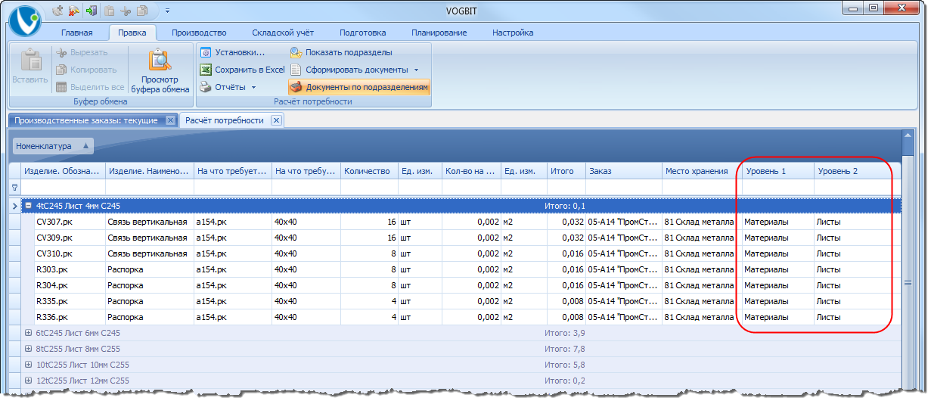Collapse the 4tC245 Лист 4мм C245 group
Image resolution: width=931 pixels, height=401 pixels.
pyautogui.click(x=28, y=206)
